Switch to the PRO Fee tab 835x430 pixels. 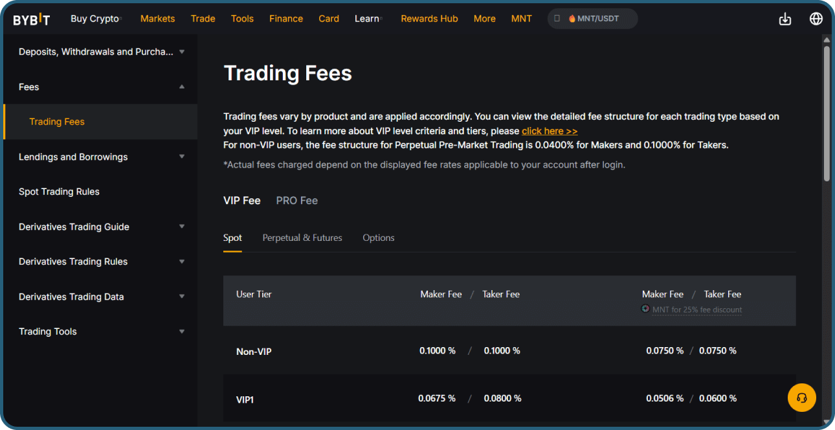(x=296, y=200)
